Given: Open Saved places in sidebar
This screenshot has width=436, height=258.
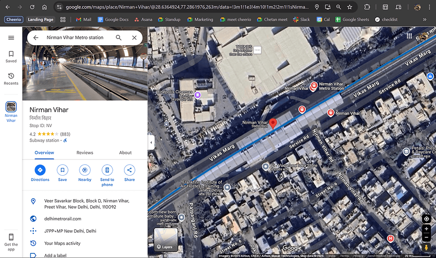Looking at the screenshot, I should tap(11, 56).
